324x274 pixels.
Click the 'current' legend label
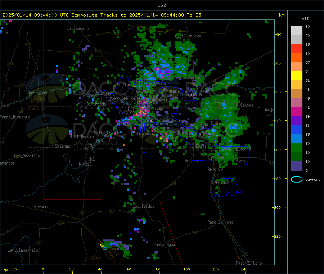(313, 180)
